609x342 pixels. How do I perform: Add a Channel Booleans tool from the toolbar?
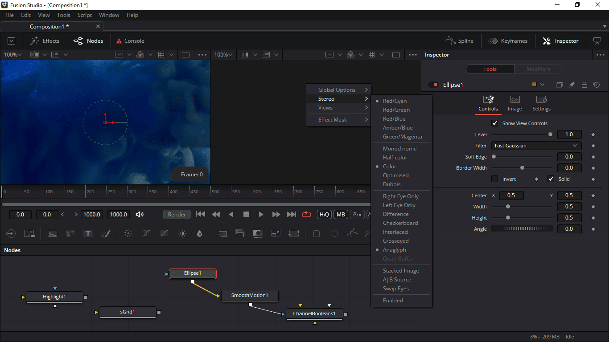click(x=240, y=233)
